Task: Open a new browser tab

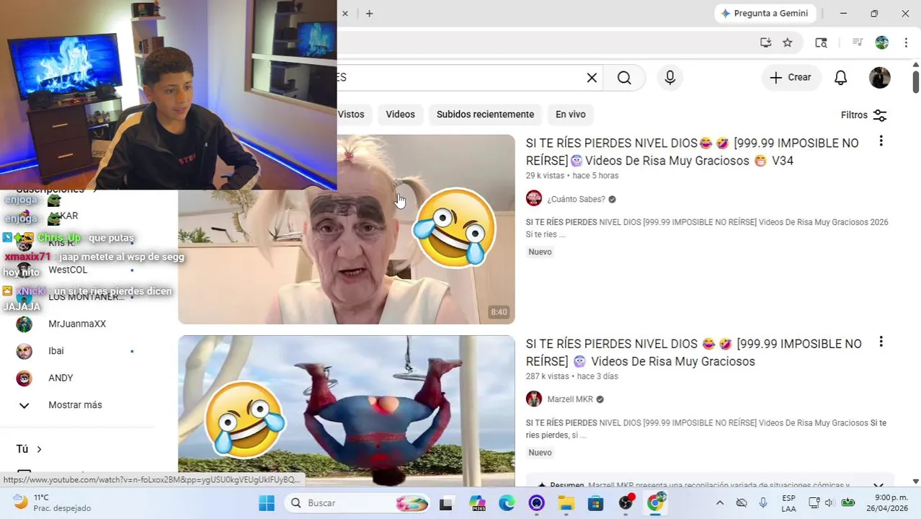Action: coord(369,13)
